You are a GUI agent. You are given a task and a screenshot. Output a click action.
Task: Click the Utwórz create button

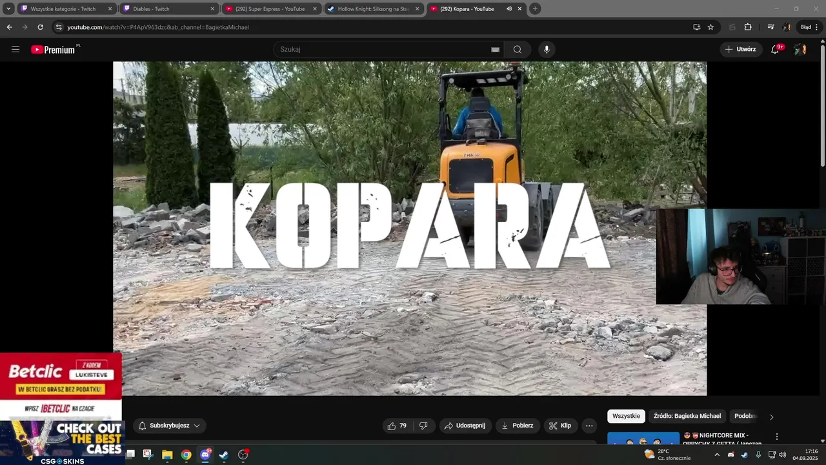741,49
